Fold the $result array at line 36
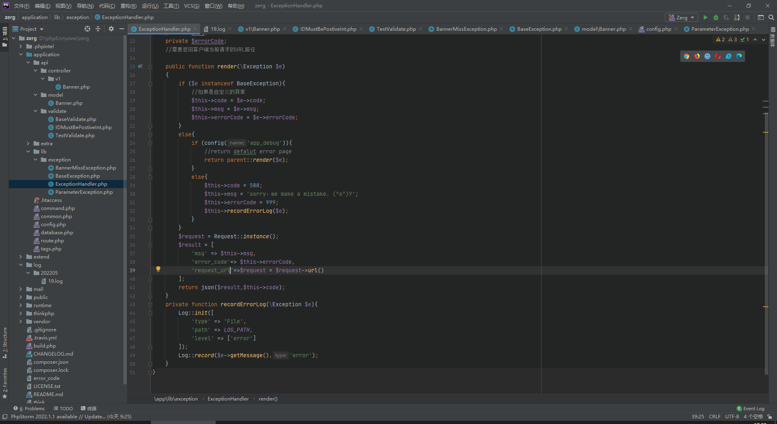The width and height of the screenshot is (777, 424). point(150,245)
